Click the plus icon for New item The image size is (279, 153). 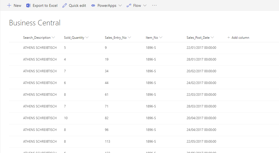9,5
